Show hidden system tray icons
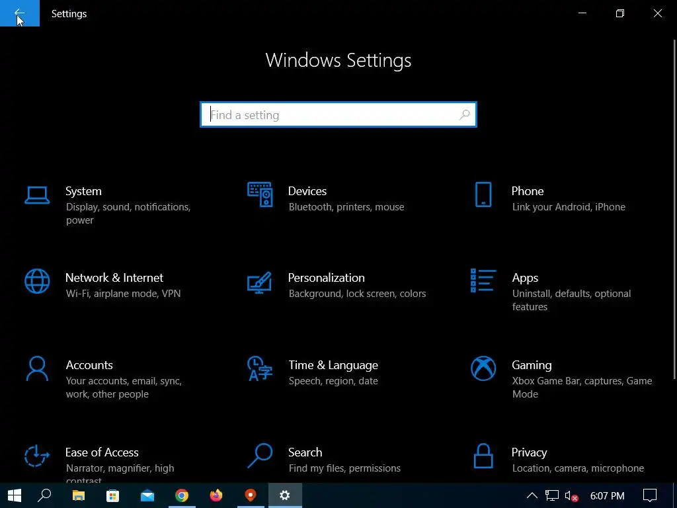This screenshot has width=677, height=508. [x=532, y=495]
